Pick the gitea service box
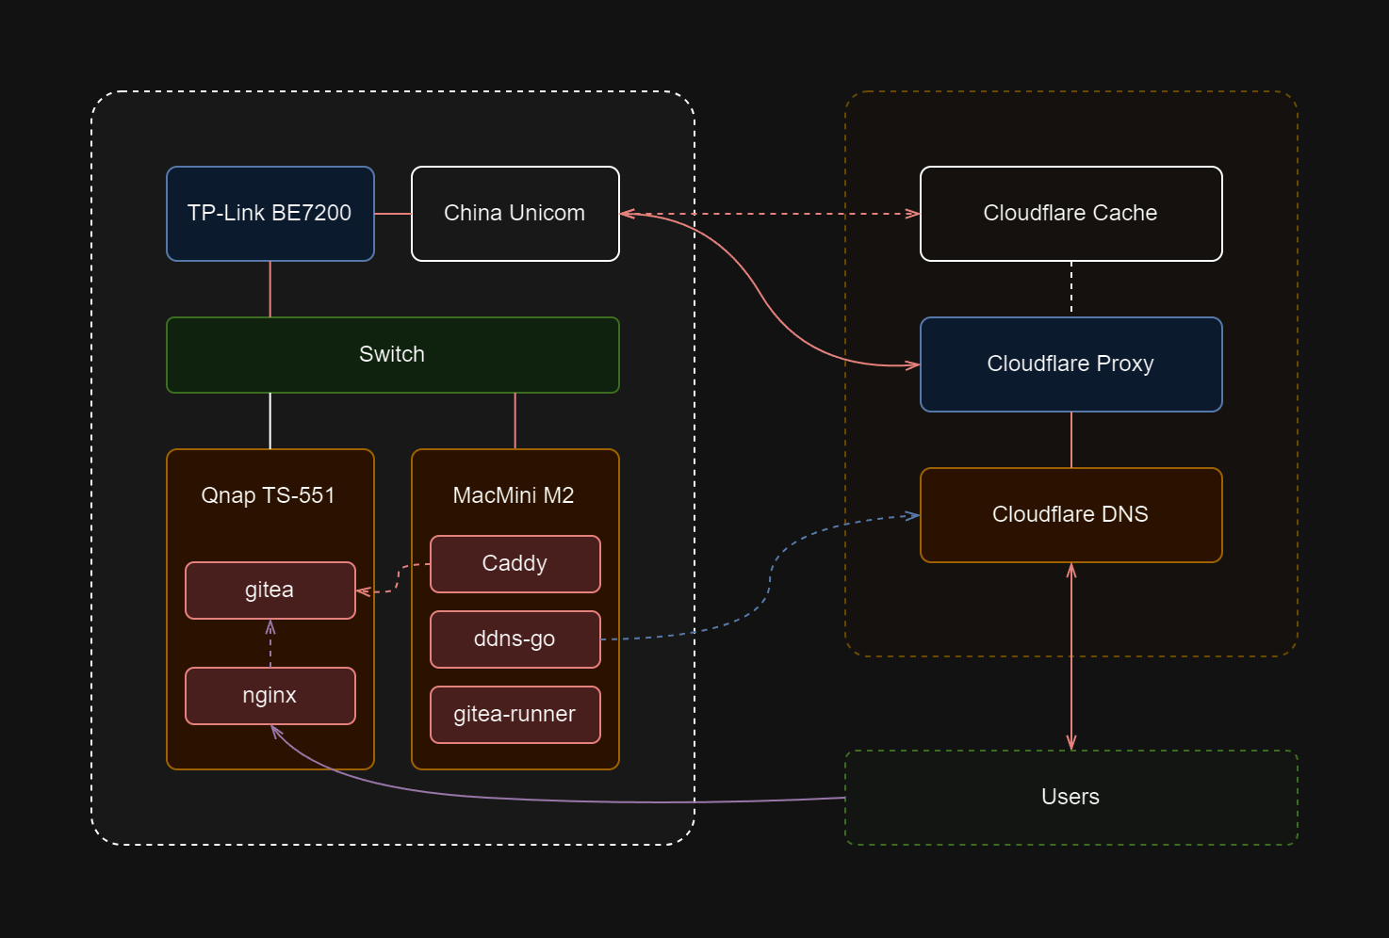 (x=270, y=590)
